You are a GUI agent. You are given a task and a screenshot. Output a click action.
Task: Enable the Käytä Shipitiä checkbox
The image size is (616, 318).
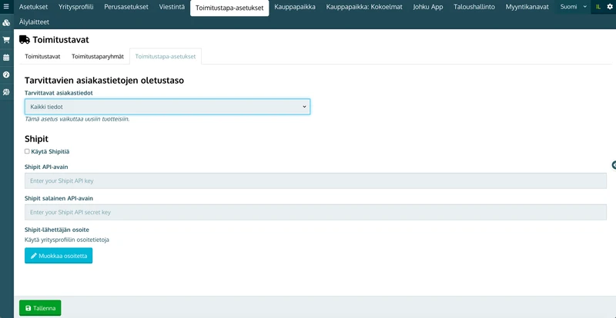click(27, 151)
